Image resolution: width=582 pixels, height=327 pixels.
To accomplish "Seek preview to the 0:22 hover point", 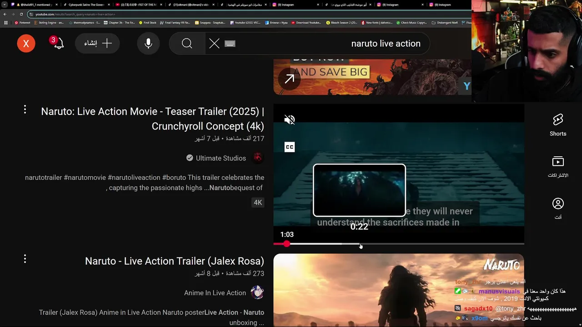I will coord(359,244).
